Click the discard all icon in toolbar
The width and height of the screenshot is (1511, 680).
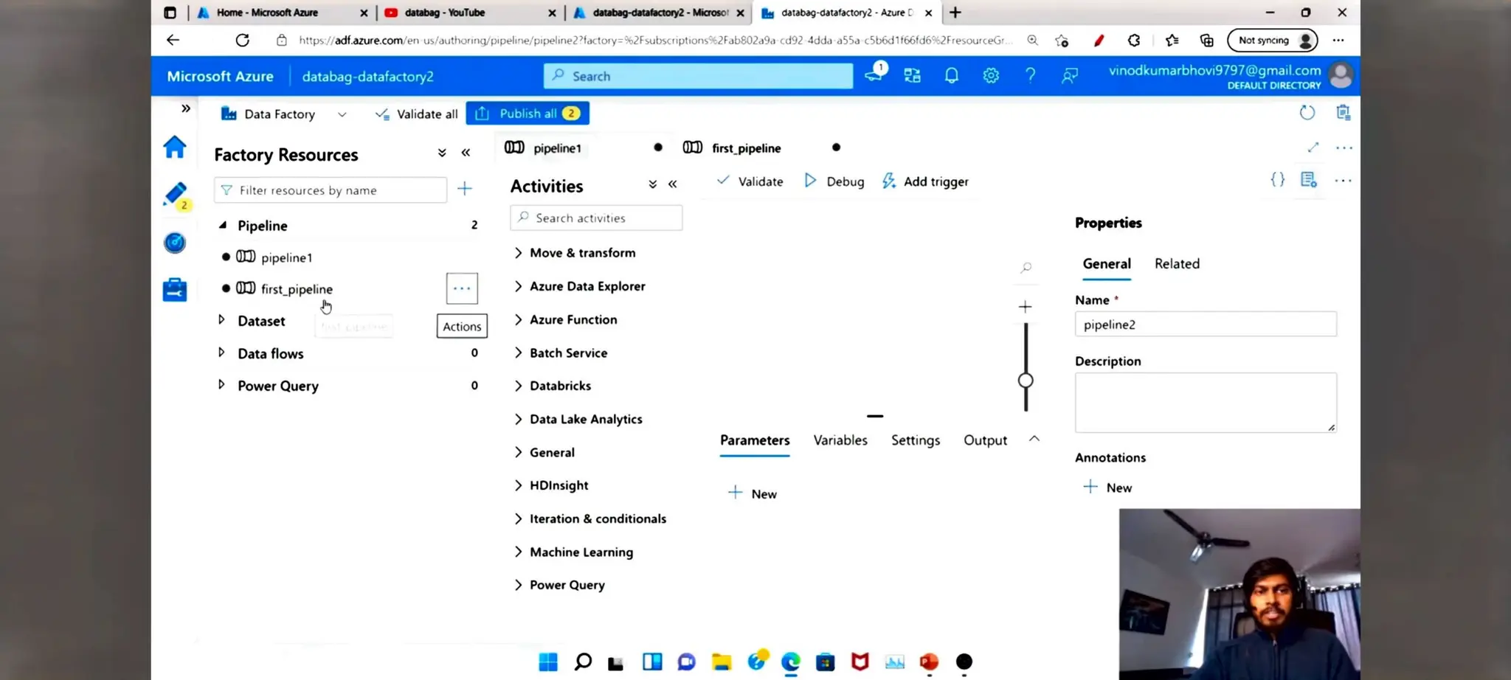pos(1344,112)
